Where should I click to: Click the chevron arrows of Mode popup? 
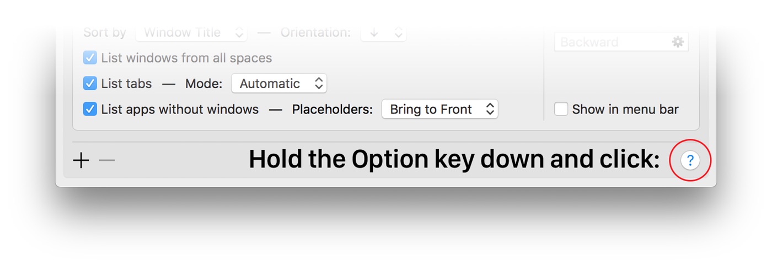click(x=319, y=84)
